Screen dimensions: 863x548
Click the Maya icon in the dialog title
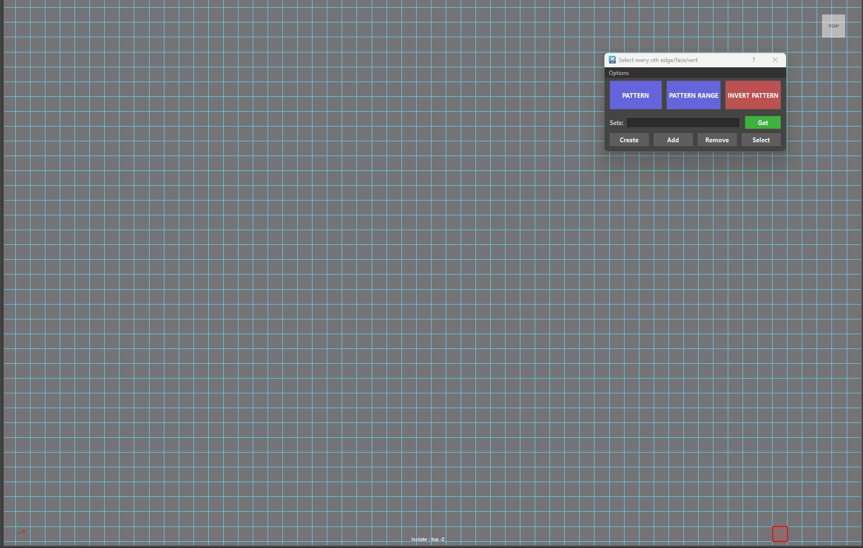coord(612,60)
